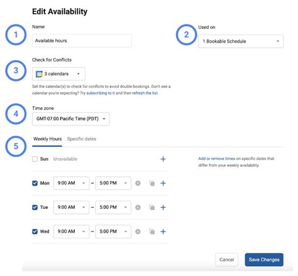
Task: Click the Save Changes button
Action: (x=264, y=260)
